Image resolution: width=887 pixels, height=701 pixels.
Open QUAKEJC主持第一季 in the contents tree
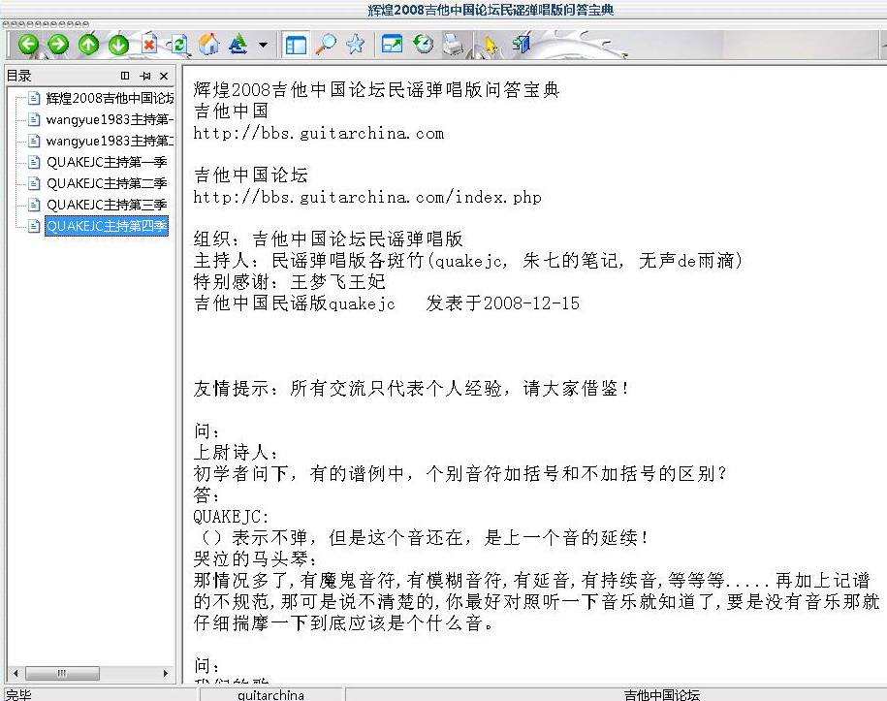tap(107, 162)
